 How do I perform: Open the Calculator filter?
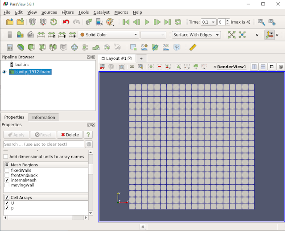click(x=10, y=47)
